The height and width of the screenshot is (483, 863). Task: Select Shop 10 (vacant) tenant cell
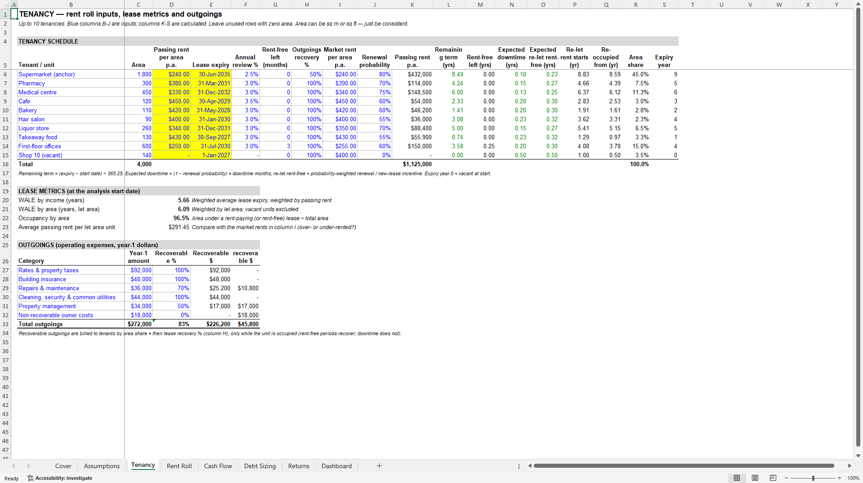[x=71, y=155]
